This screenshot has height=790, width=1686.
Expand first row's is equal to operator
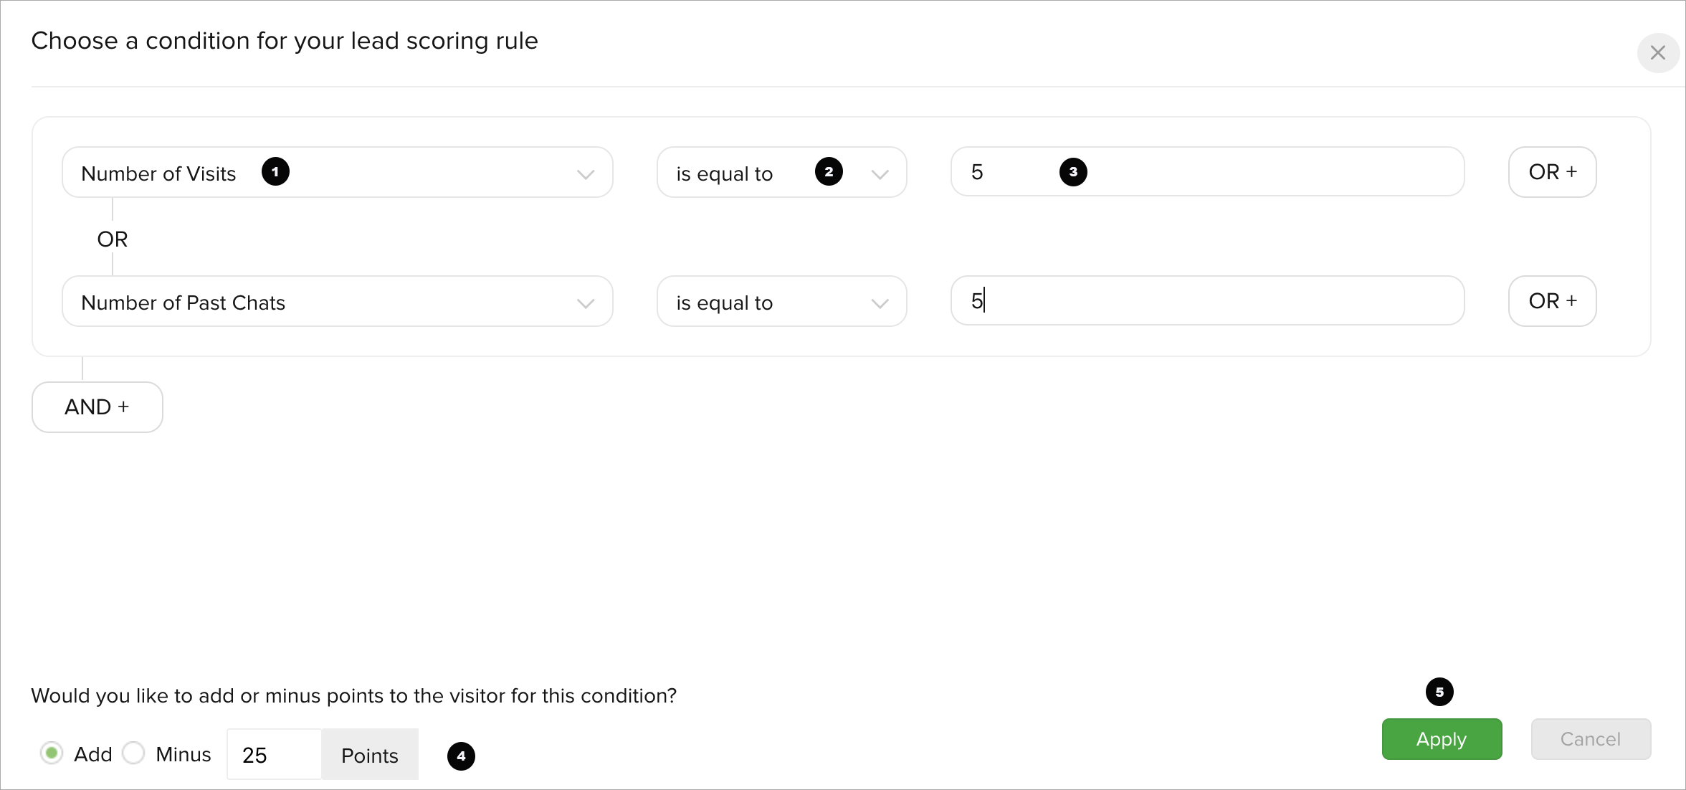pyautogui.click(x=782, y=172)
